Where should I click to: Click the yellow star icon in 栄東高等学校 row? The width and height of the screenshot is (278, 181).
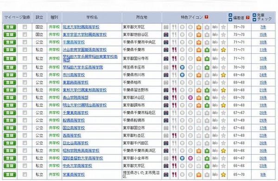(223, 175)
